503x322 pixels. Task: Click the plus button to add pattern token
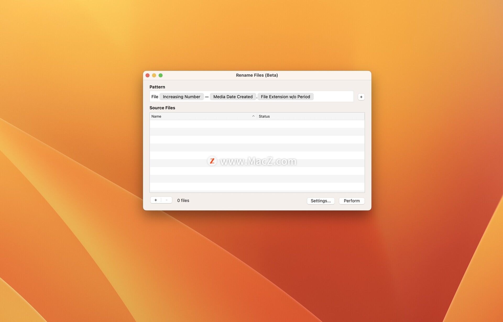coord(361,97)
